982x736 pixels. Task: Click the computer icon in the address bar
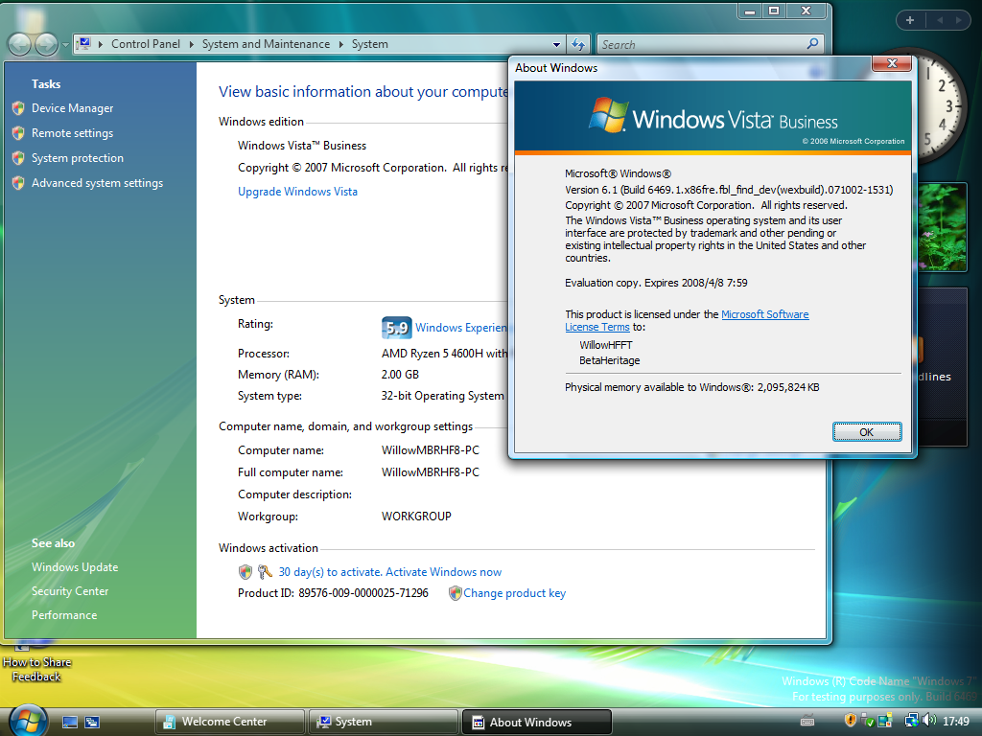[84, 44]
